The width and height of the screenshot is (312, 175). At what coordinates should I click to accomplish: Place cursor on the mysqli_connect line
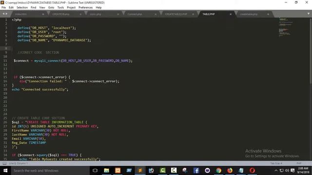pyautogui.click(x=73, y=61)
